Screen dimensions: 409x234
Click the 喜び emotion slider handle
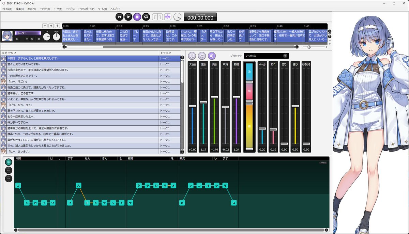(295, 106)
